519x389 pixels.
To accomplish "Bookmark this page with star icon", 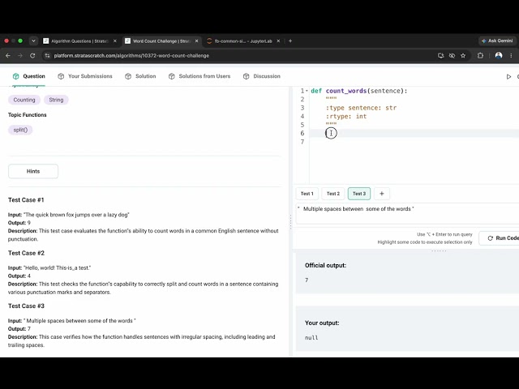I will pyautogui.click(x=463, y=56).
